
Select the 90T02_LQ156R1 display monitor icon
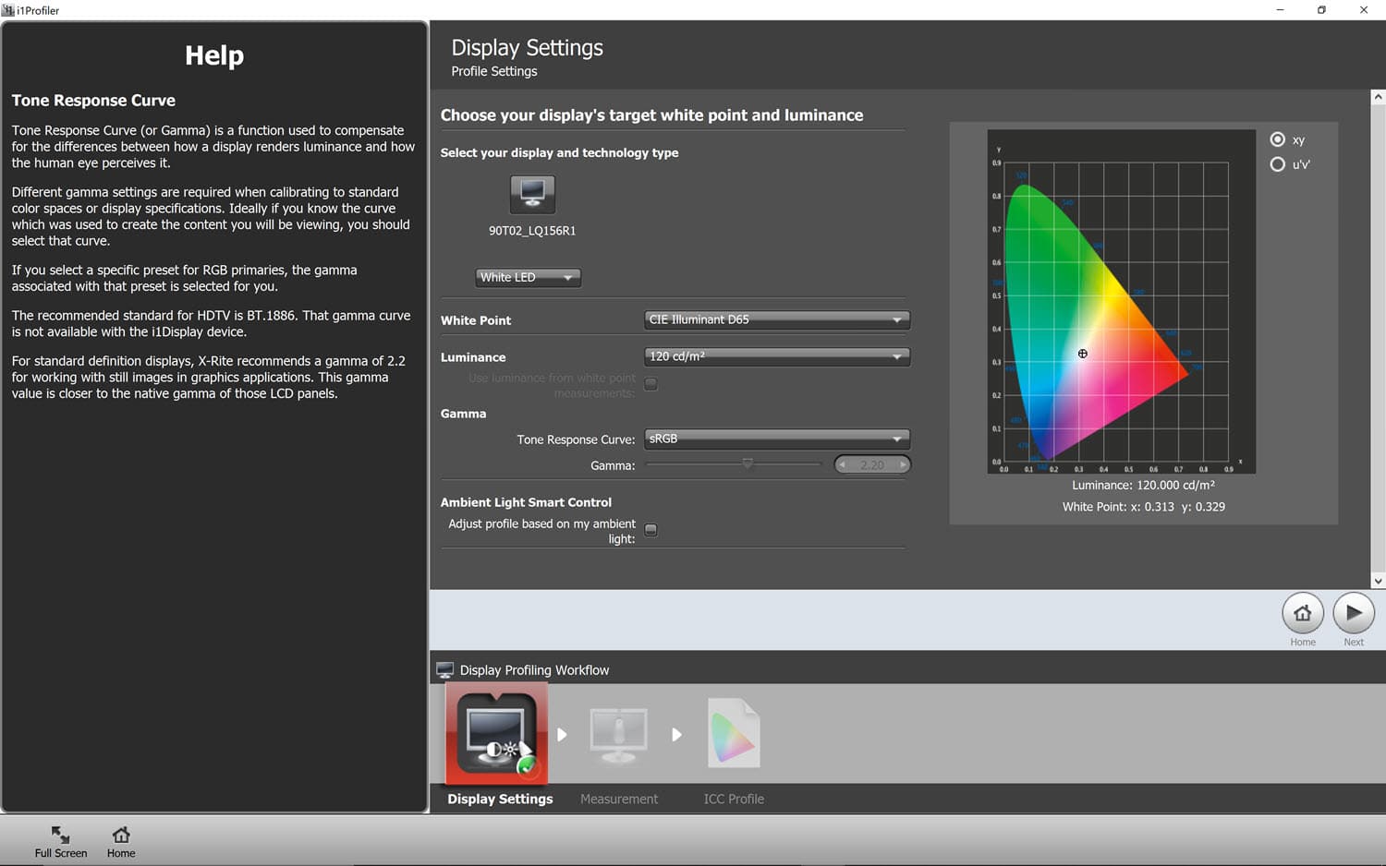532,195
